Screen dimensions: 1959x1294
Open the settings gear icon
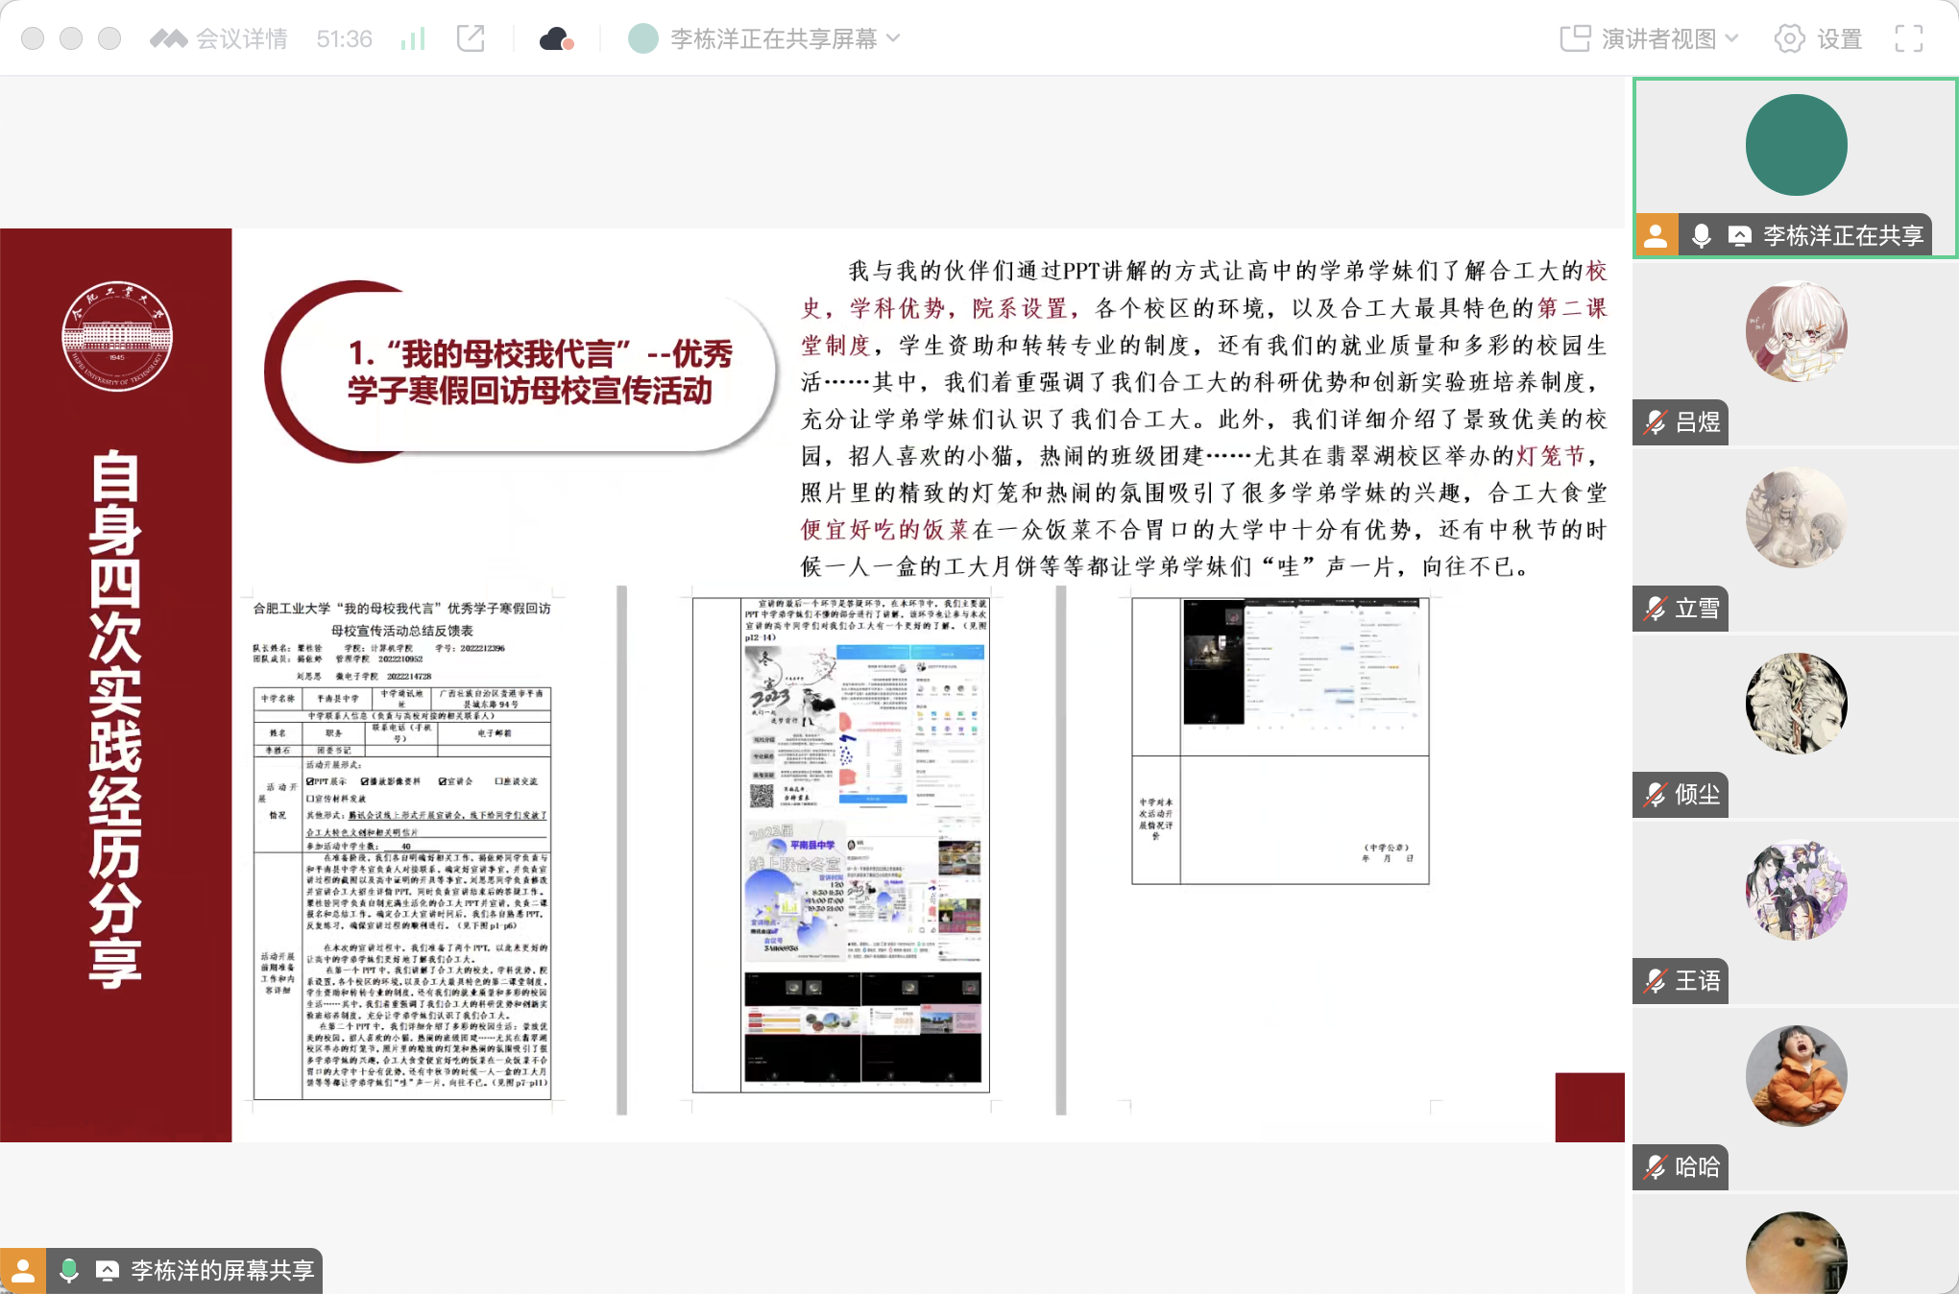tap(1788, 38)
